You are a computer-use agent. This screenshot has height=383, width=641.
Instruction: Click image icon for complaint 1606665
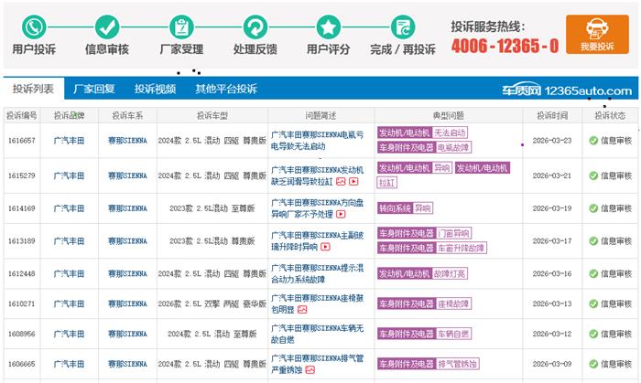click(x=310, y=369)
